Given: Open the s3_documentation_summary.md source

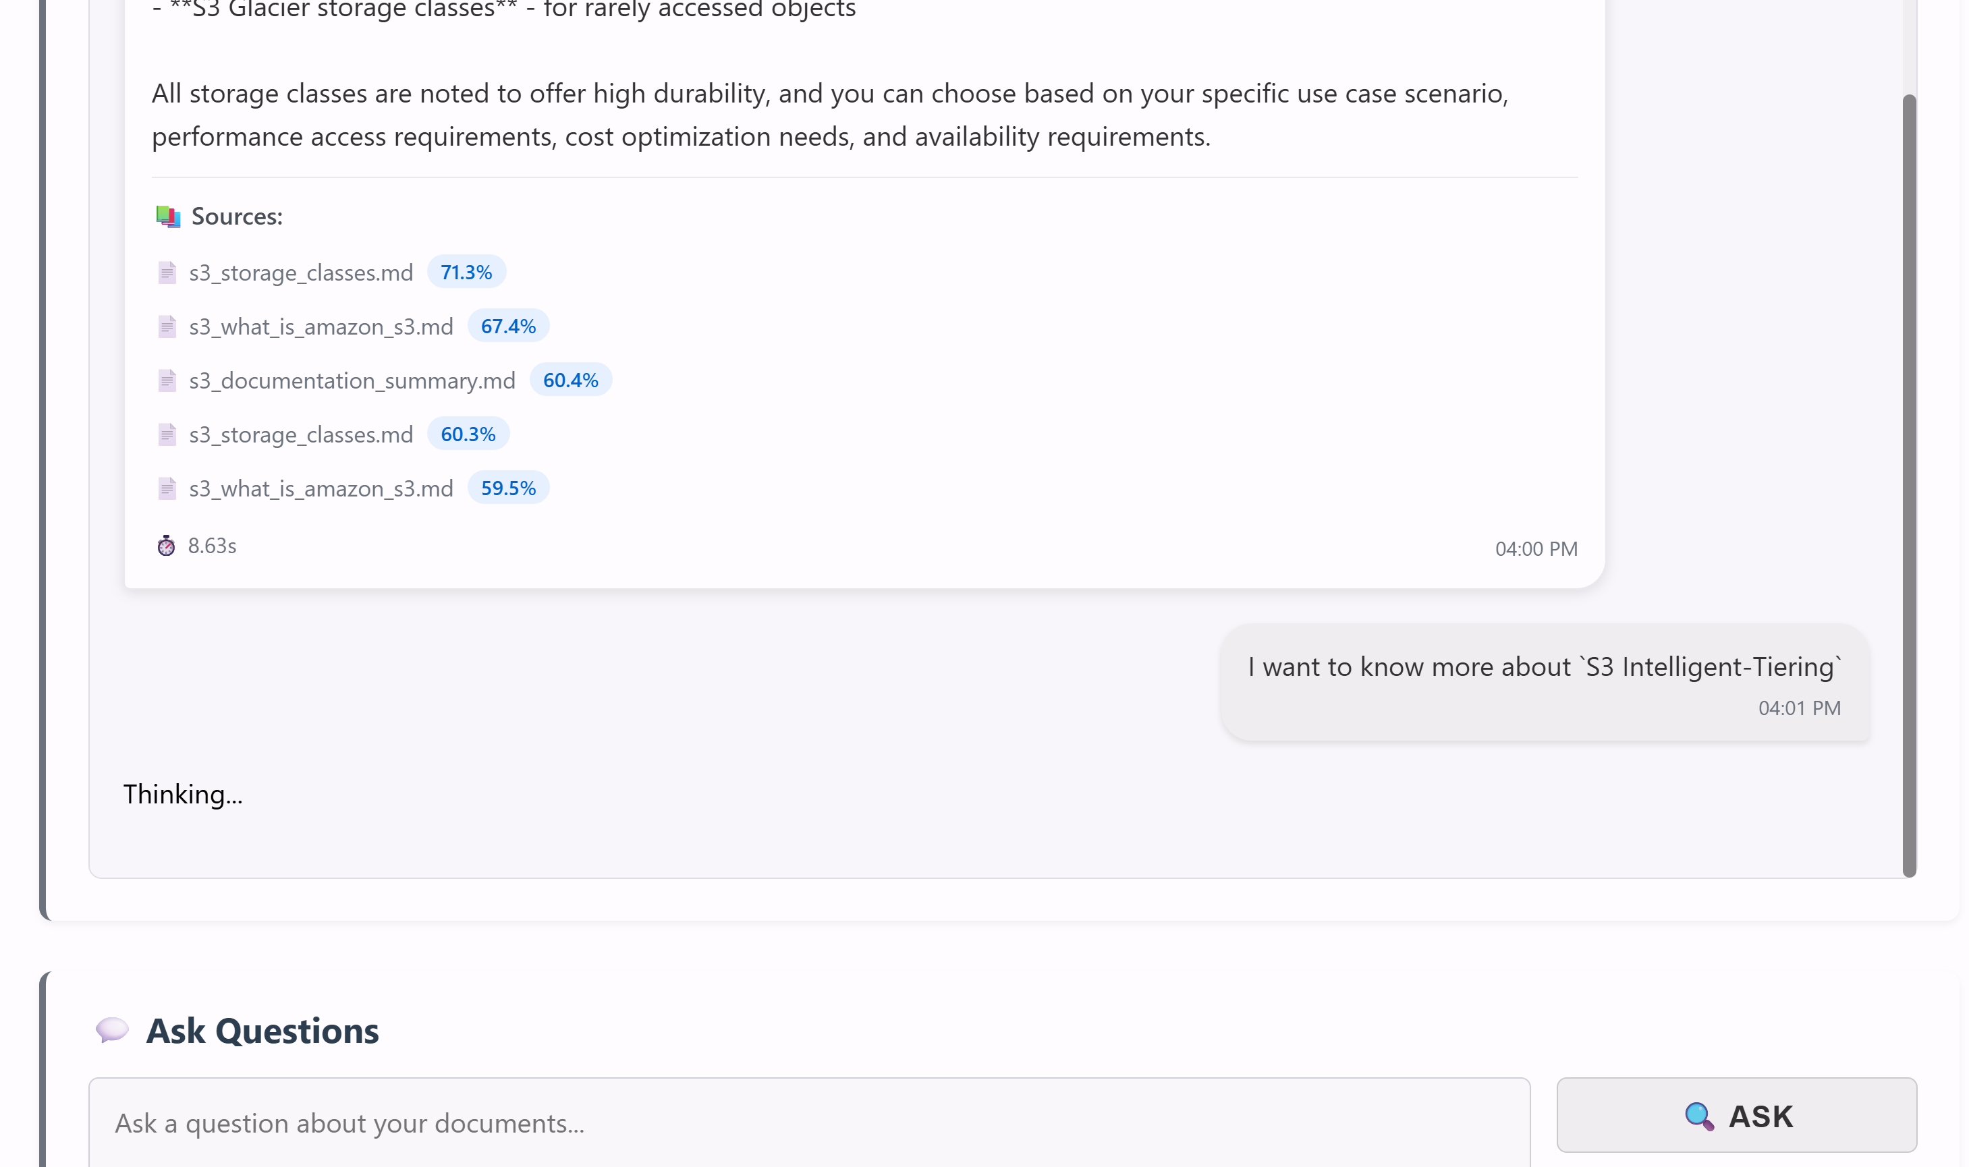Looking at the screenshot, I should click(352, 380).
